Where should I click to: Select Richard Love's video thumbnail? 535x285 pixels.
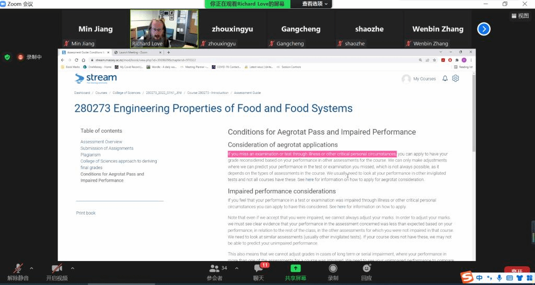point(164,29)
